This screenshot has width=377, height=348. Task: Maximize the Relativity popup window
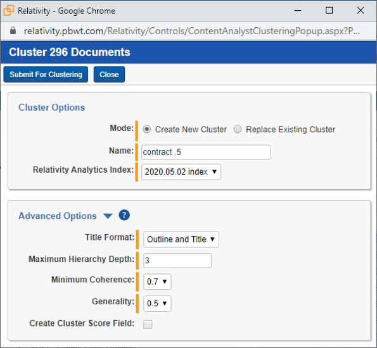[x=329, y=10]
